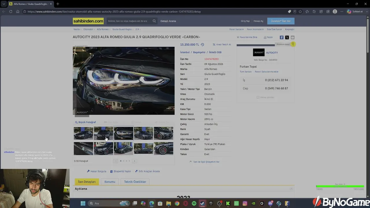Image resolution: width=370 pixels, height=208 pixels.
Task: Open the Favori Aramalarım menu link
Action: point(255,29)
